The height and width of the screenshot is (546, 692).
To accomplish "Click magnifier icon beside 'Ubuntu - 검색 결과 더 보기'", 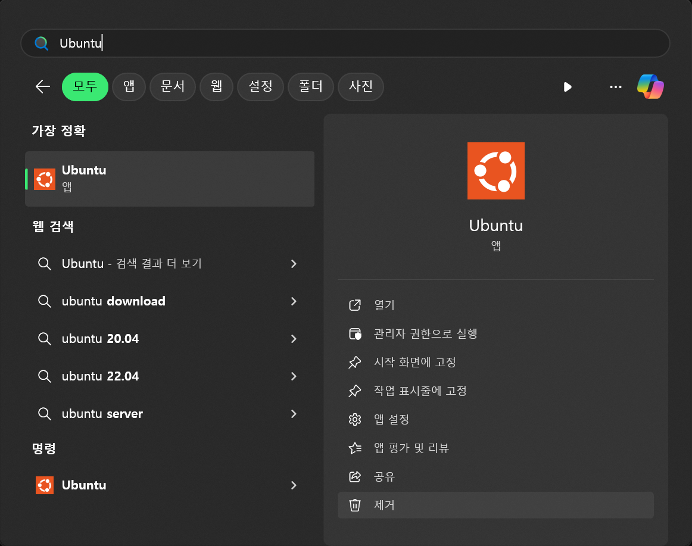I will click(45, 264).
